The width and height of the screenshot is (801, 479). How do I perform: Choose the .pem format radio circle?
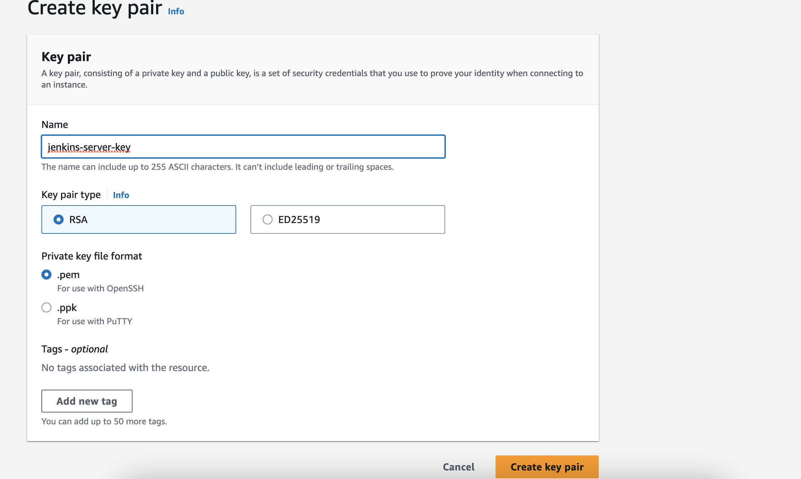click(x=46, y=275)
